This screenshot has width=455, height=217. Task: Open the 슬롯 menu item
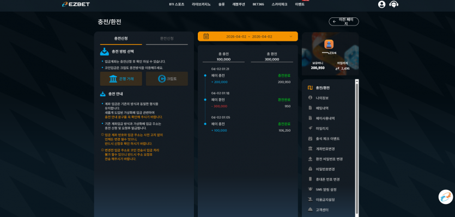point(221,4)
